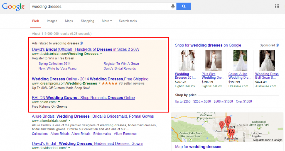Switch to the Maps tab

[x=69, y=21]
